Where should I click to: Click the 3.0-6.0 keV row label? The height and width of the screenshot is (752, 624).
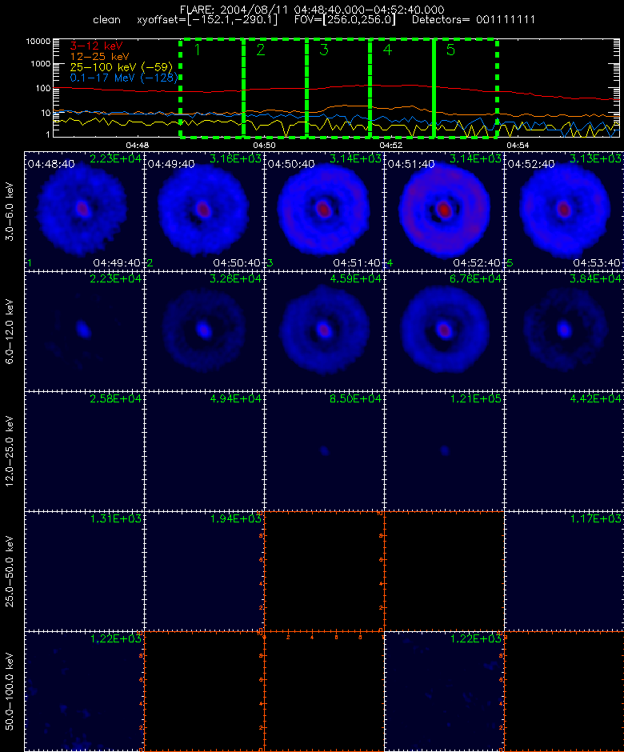tap(10, 211)
